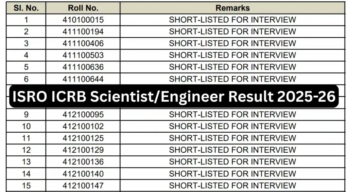Click the Remarks column header

pyautogui.click(x=232, y=8)
